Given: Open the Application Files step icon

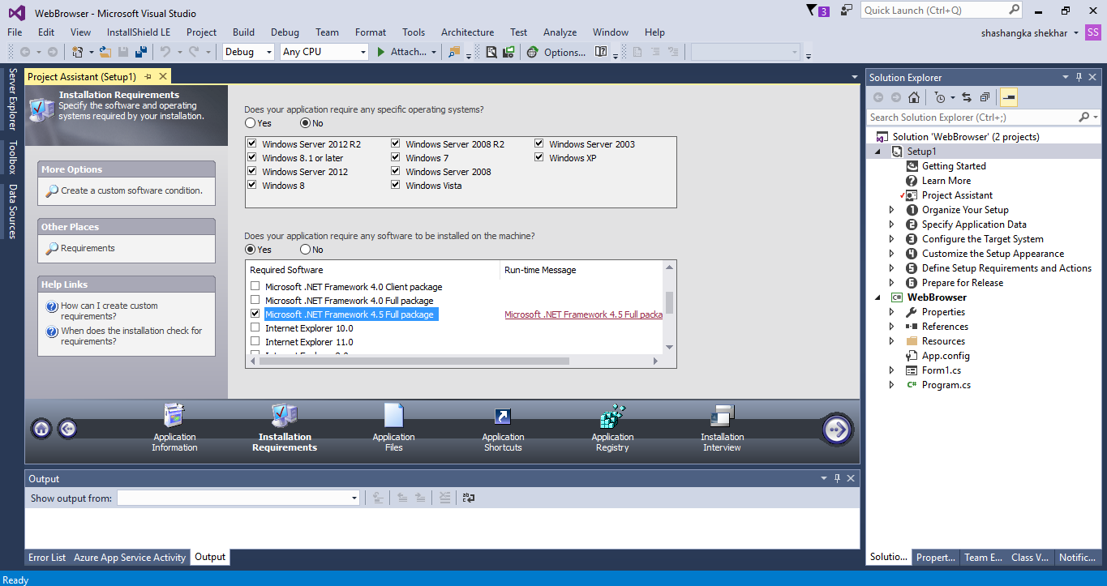Looking at the screenshot, I should coord(393,415).
